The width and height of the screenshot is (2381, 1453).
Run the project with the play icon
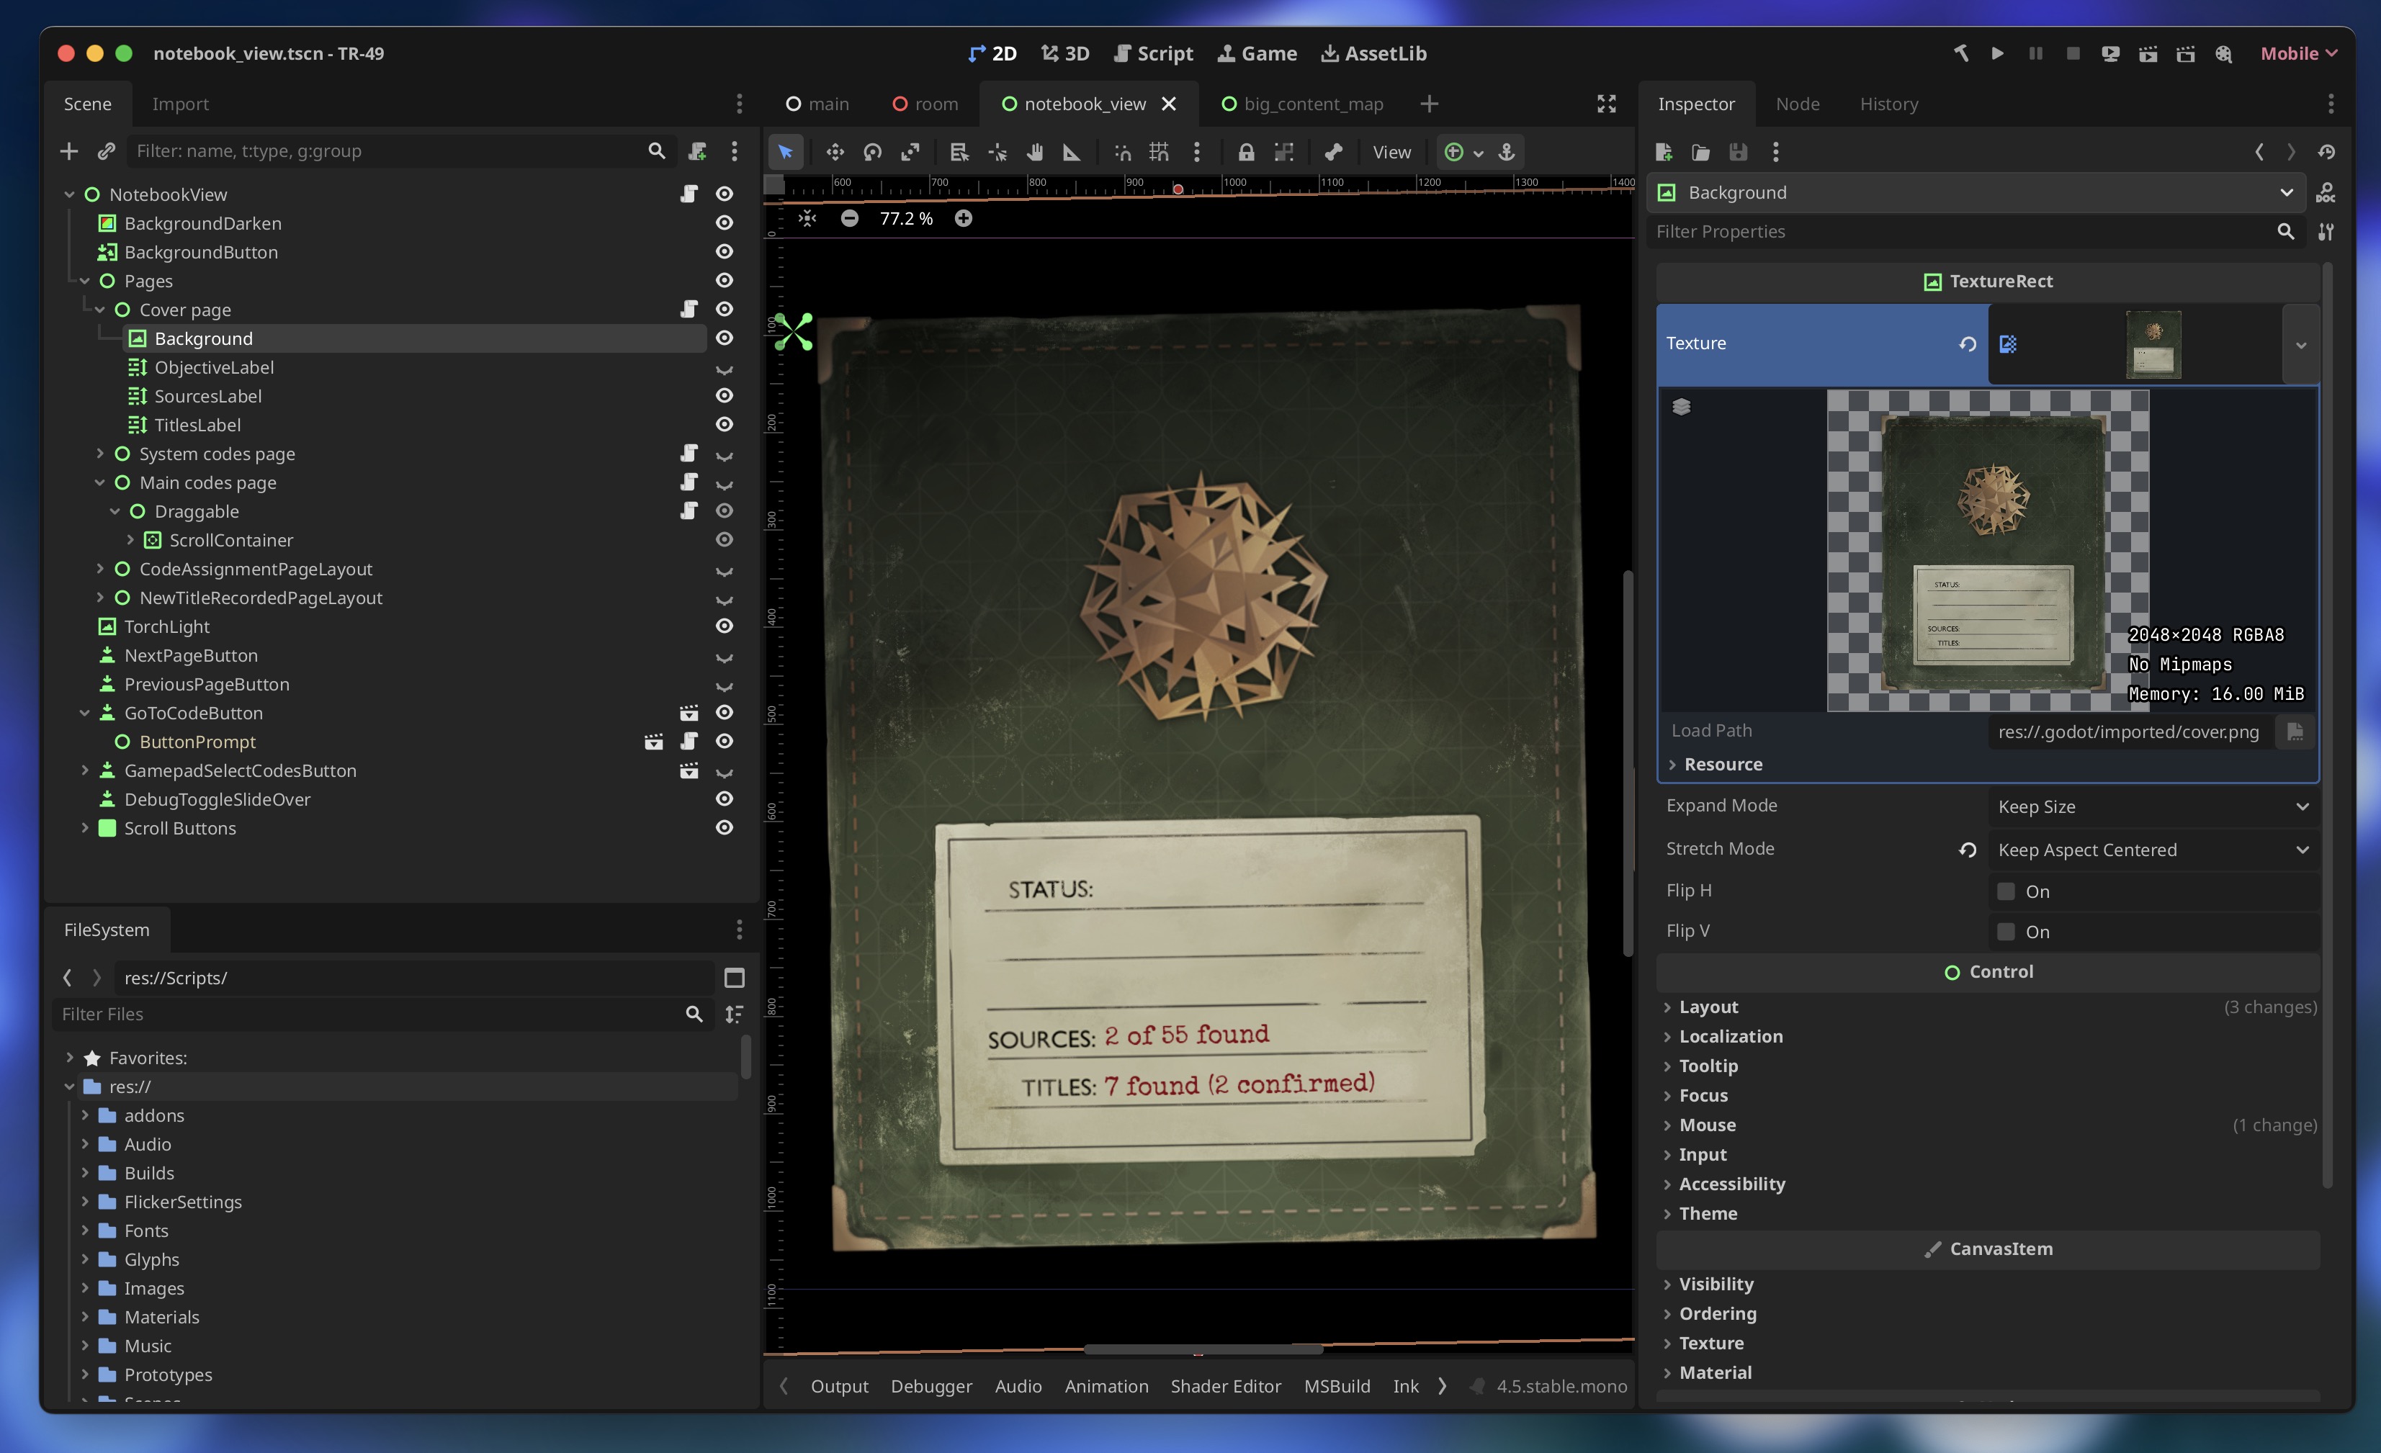click(1997, 54)
